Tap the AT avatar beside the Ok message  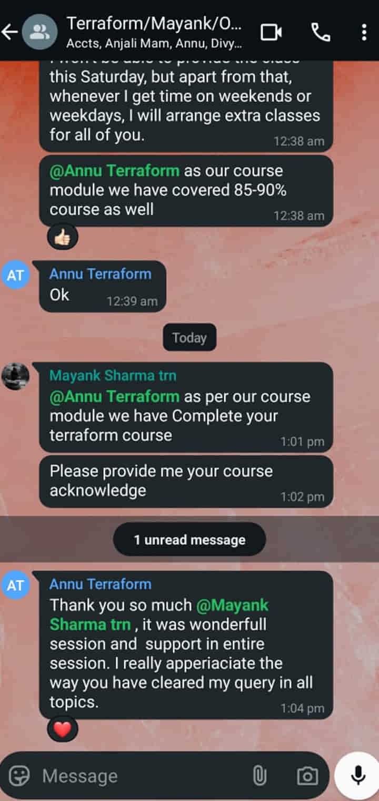pos(15,276)
